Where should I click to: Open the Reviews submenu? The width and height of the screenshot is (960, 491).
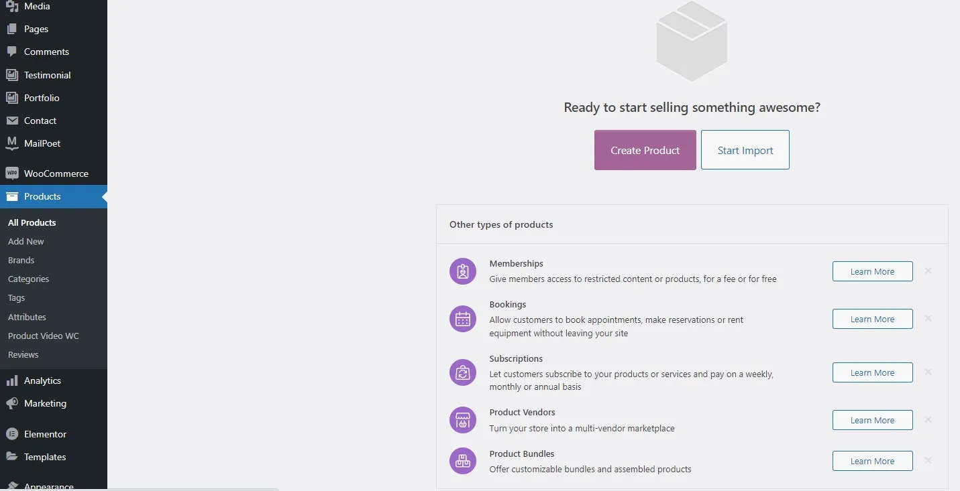(x=23, y=354)
